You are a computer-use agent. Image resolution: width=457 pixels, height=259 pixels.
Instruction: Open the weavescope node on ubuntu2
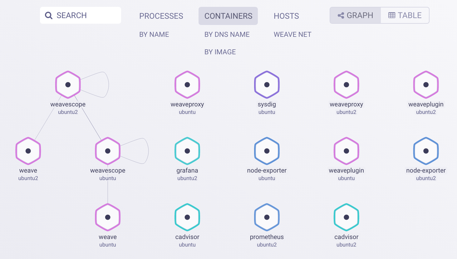tap(68, 85)
